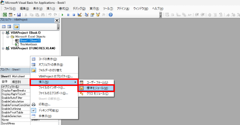Open the insert object dropdown arrow in toolbar

click(x=14, y=15)
